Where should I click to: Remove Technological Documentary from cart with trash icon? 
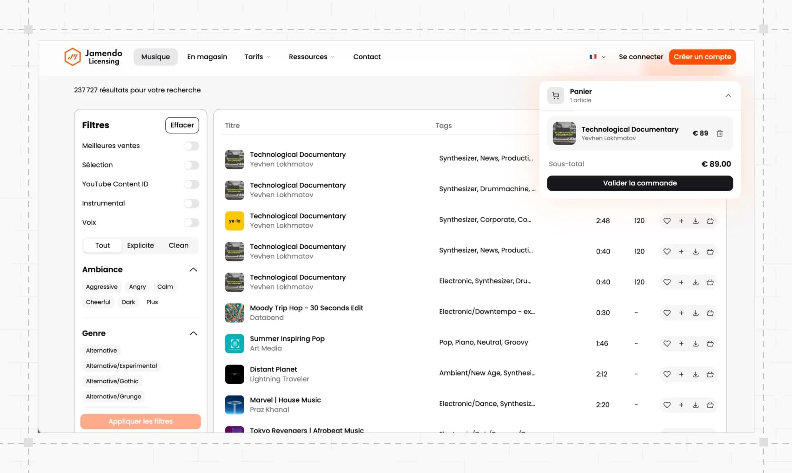pyautogui.click(x=719, y=133)
